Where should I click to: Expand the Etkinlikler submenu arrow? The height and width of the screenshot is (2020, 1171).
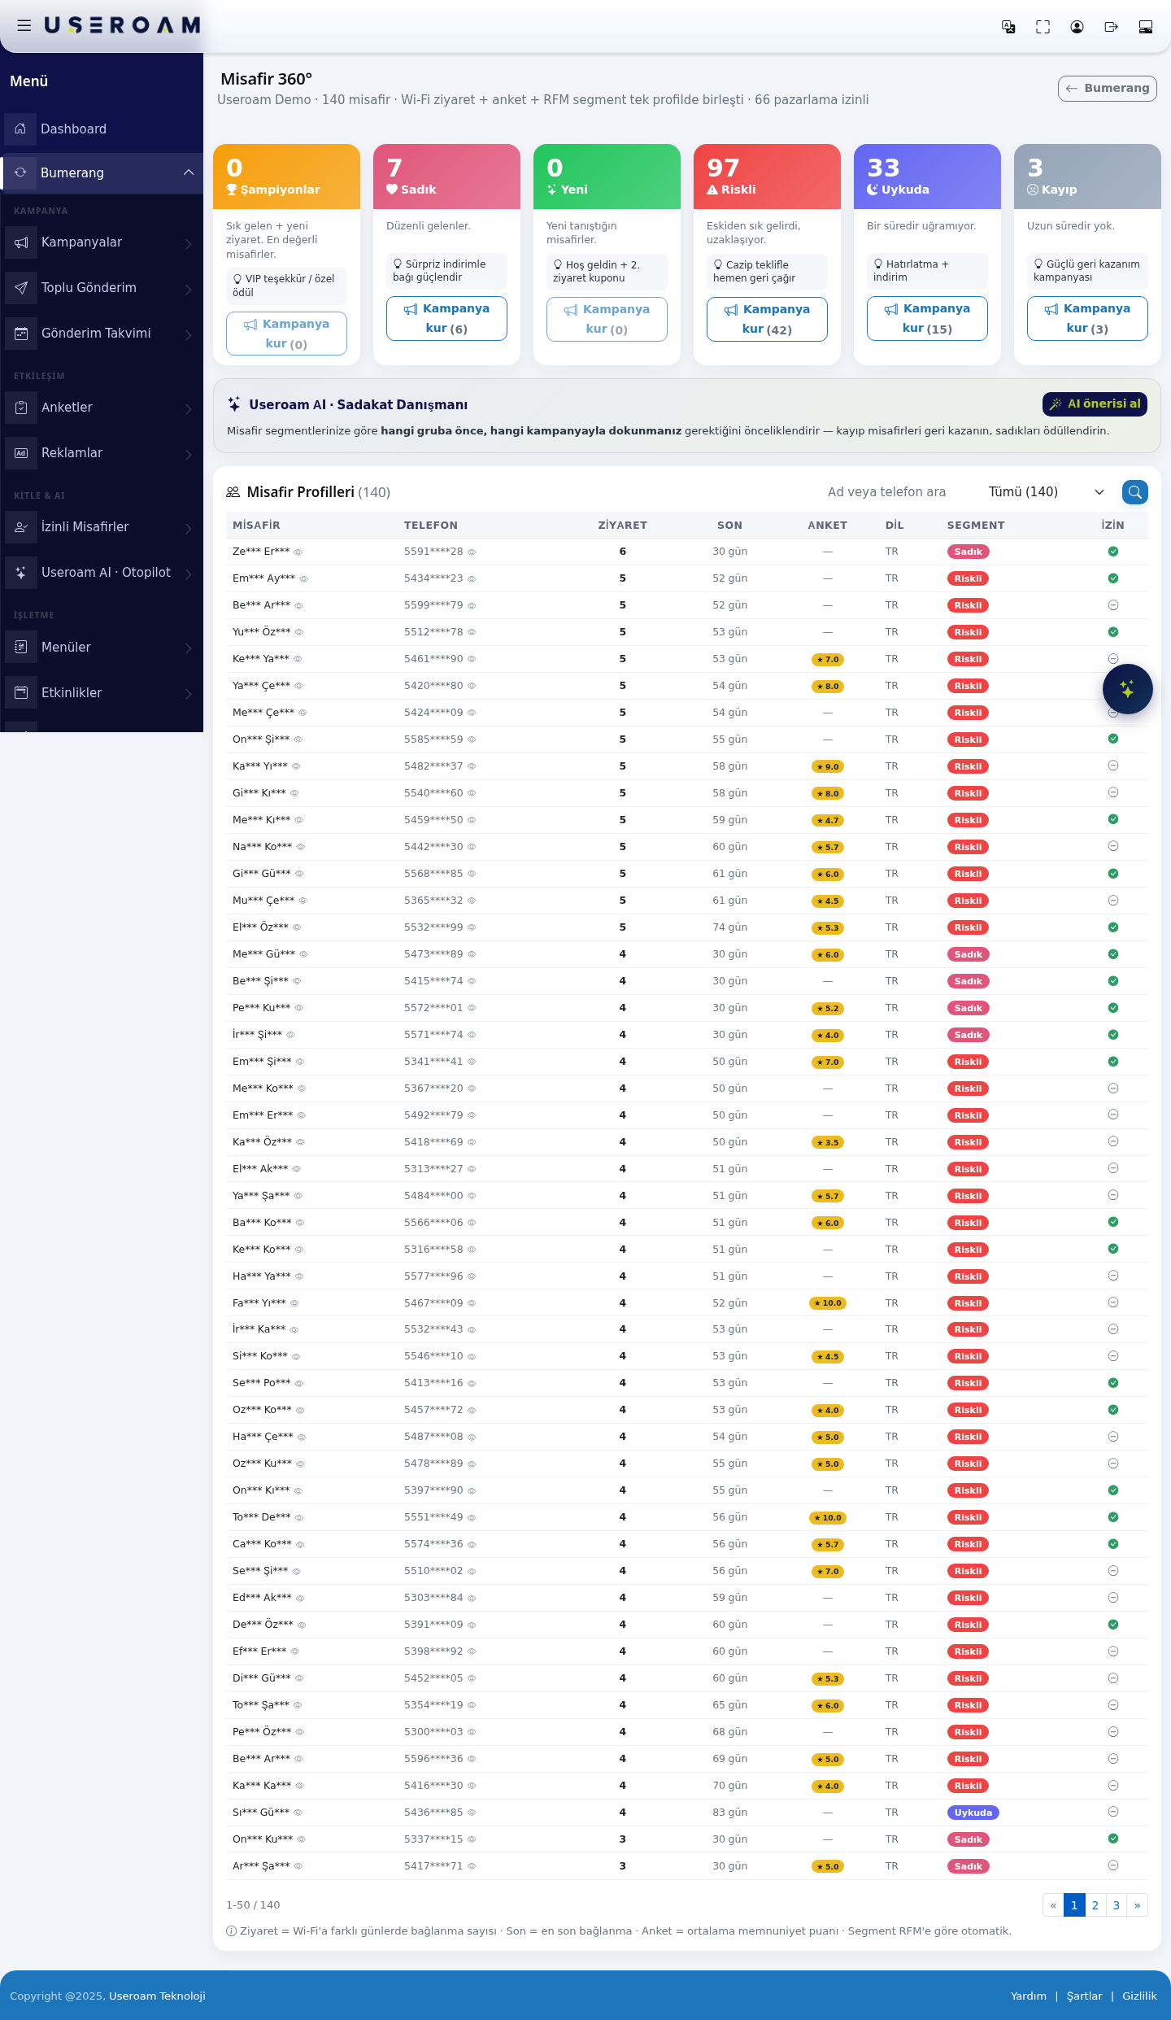[x=189, y=694]
